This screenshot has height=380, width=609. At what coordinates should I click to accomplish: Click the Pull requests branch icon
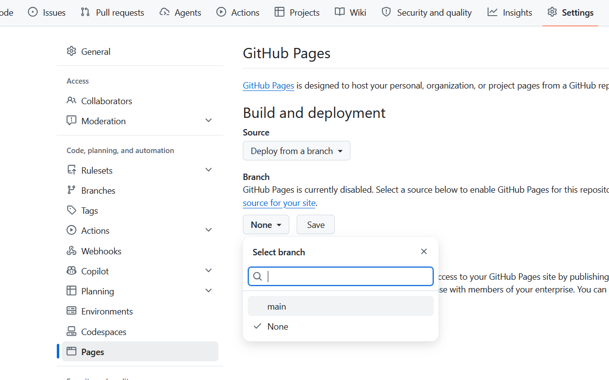pyautogui.click(x=85, y=12)
